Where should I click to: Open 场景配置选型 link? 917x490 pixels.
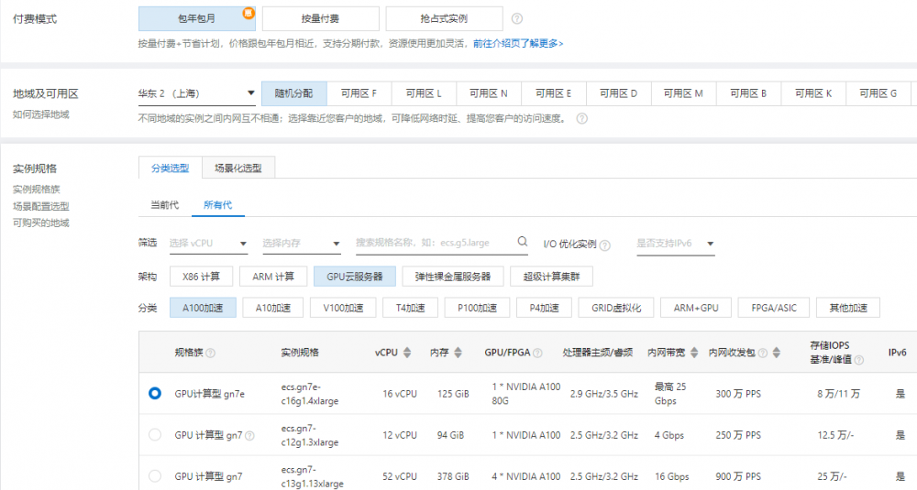(41, 206)
